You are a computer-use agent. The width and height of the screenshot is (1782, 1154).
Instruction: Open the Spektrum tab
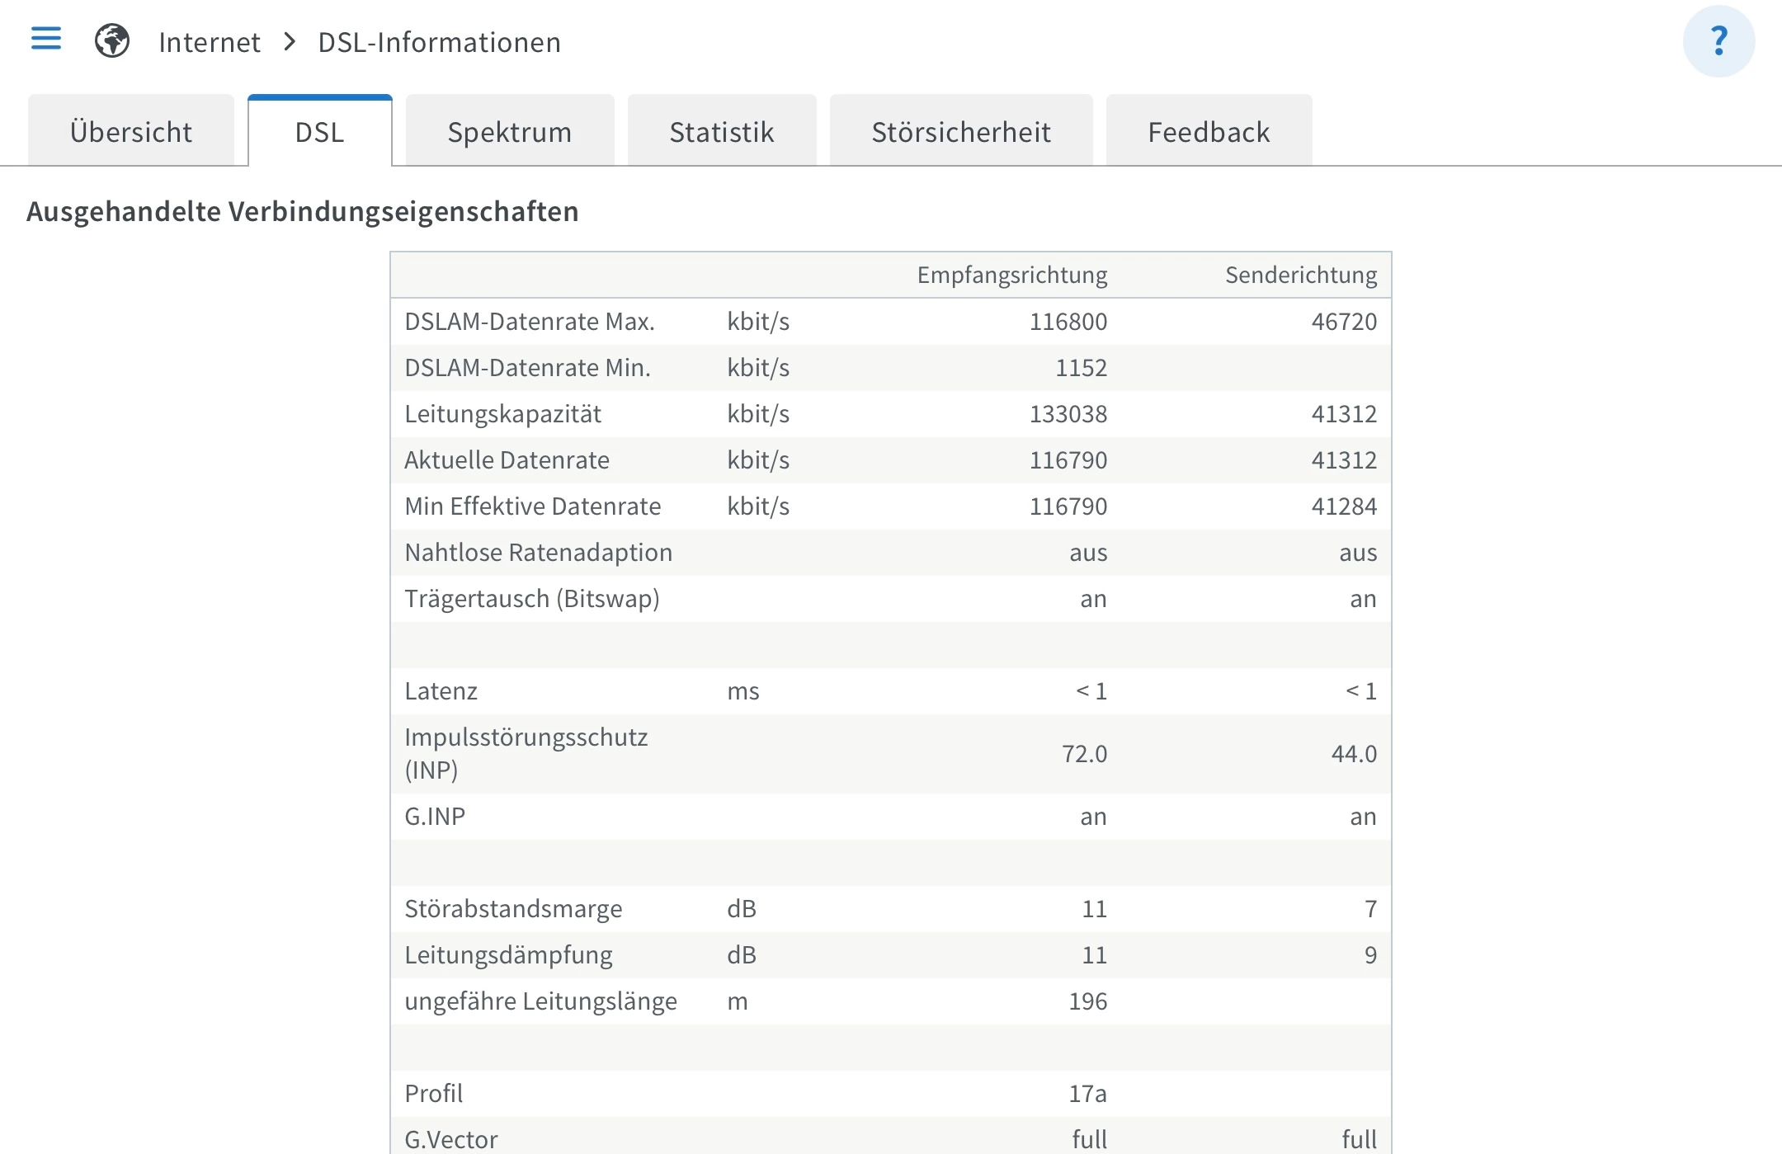coord(509,132)
